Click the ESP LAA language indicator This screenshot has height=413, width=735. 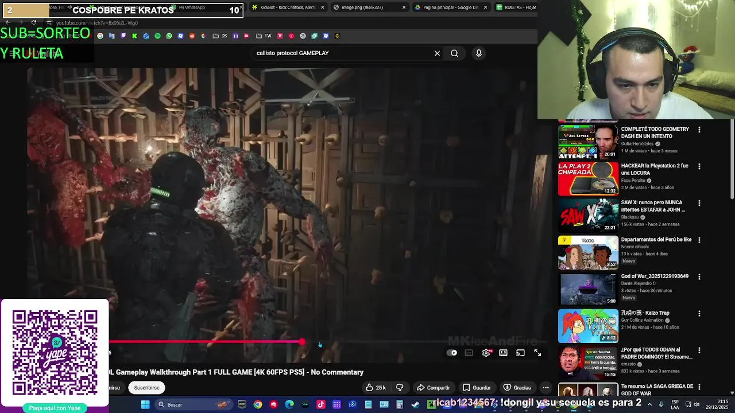[x=675, y=405]
